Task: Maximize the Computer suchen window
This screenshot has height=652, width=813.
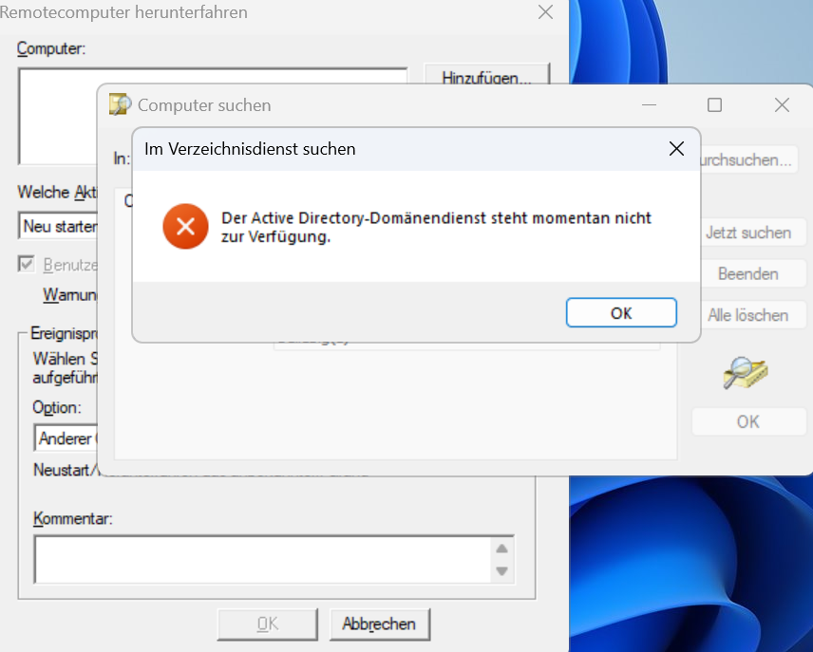Action: [x=714, y=105]
